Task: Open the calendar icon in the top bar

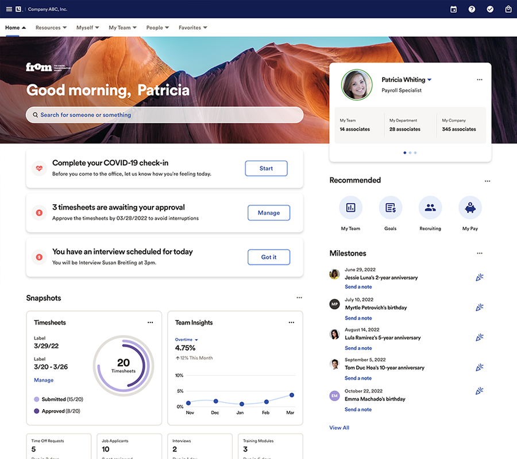Action: (453, 9)
